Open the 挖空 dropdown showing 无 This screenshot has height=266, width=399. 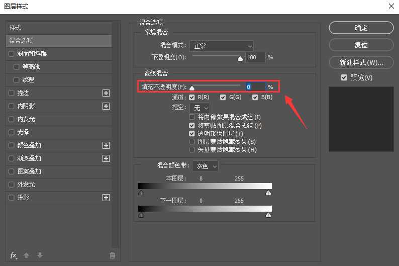200,108
